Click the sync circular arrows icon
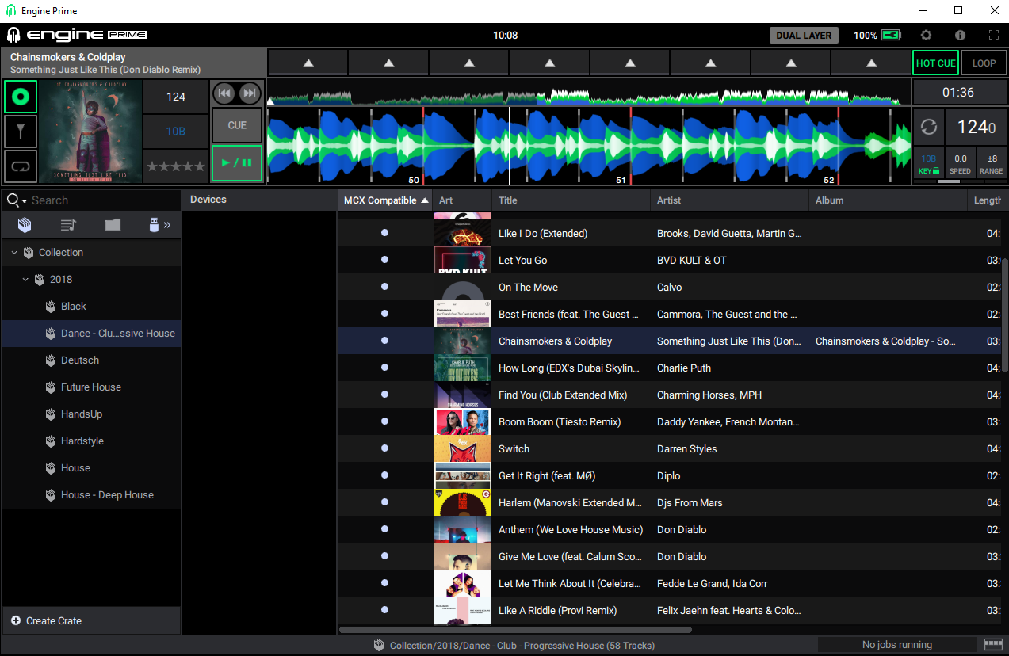1009x656 pixels. [x=928, y=127]
